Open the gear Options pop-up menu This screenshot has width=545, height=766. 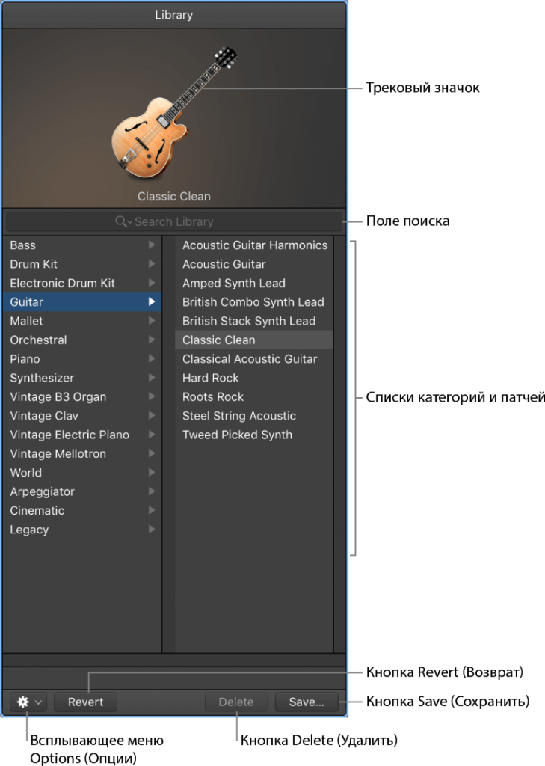tap(28, 702)
